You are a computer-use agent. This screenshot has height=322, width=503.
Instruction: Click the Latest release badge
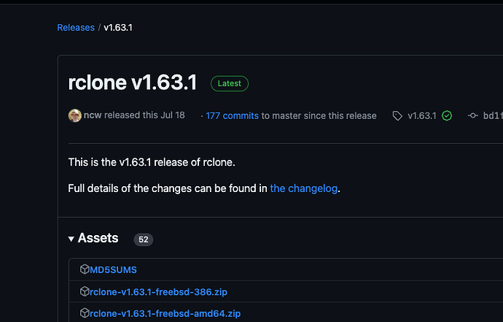coord(230,83)
